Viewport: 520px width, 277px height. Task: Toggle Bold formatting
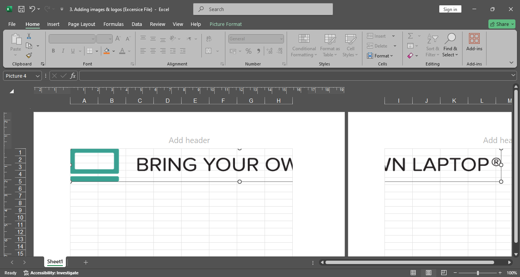coord(53,51)
